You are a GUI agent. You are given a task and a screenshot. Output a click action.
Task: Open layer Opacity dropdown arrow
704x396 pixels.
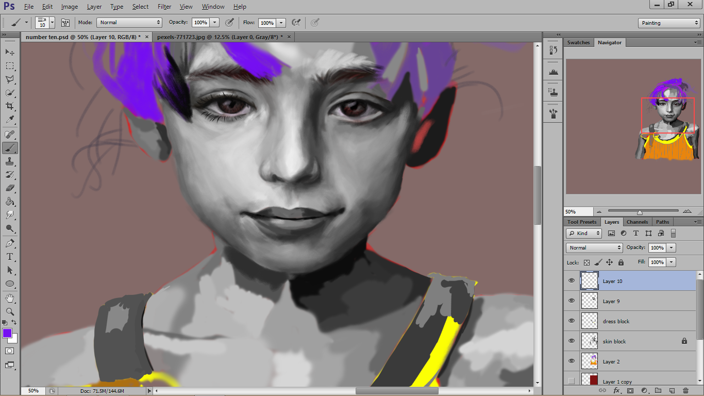click(x=671, y=247)
